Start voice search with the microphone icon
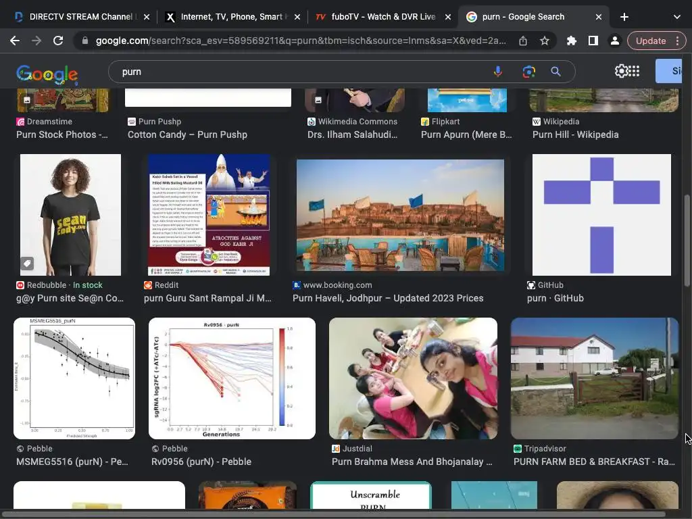Viewport: 692px width, 519px height. click(498, 72)
